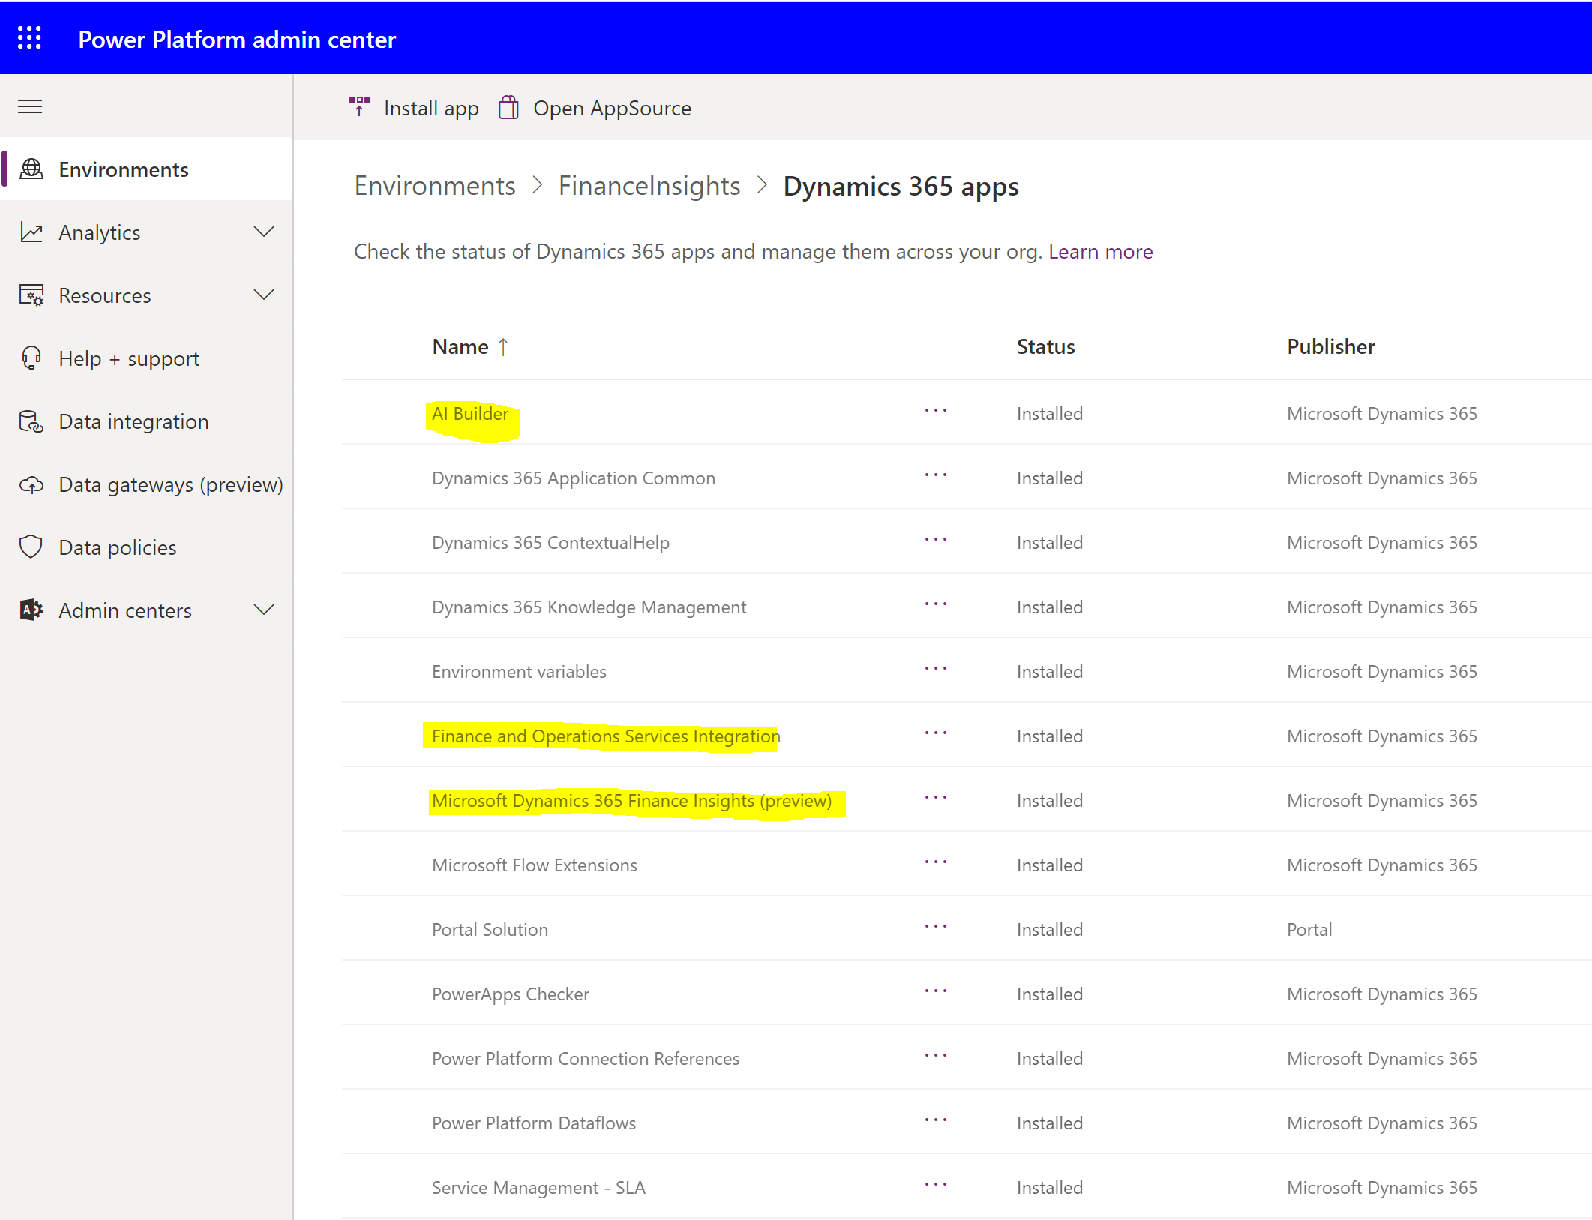
Task: Click the Install app icon
Action: click(360, 107)
